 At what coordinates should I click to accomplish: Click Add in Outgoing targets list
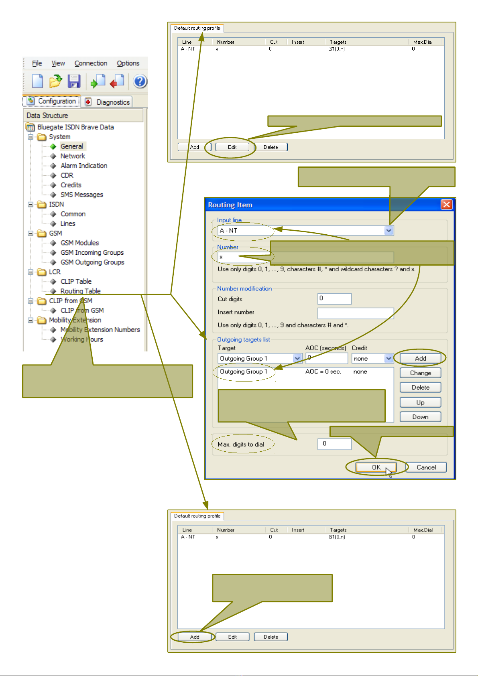(x=420, y=358)
